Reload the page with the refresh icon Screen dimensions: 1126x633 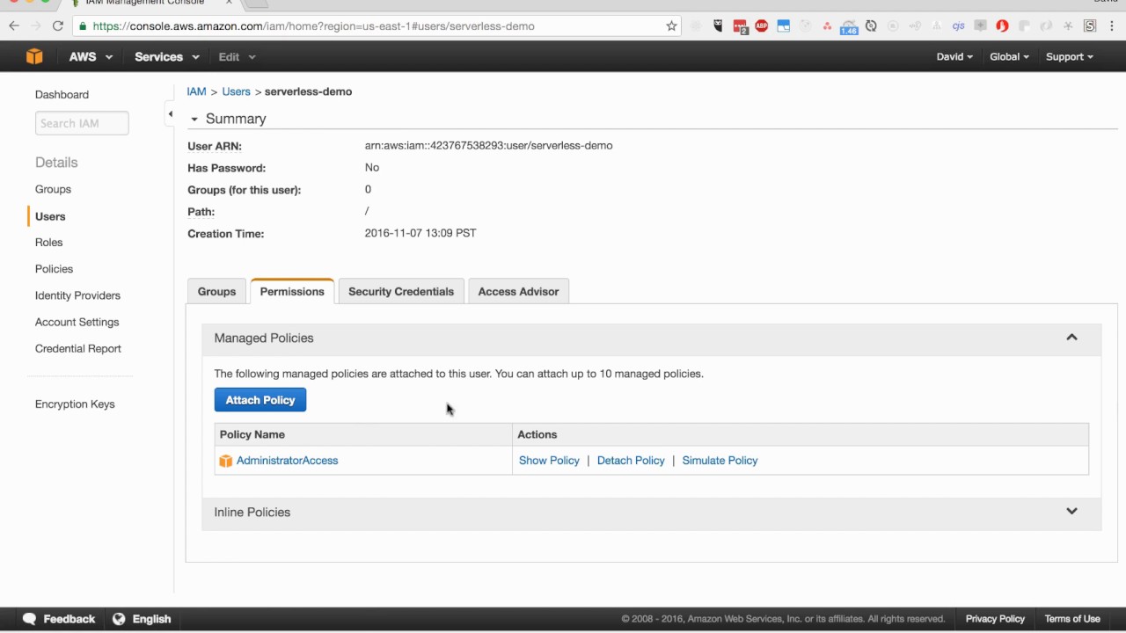[58, 26]
